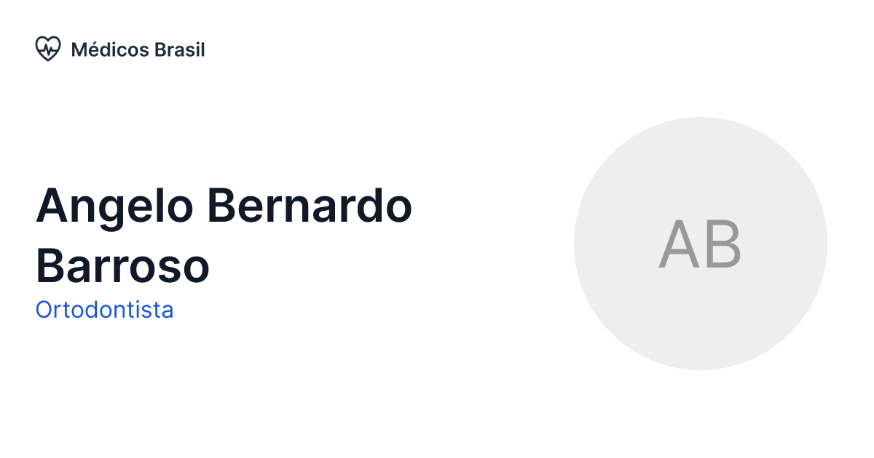Image resolution: width=874 pixels, height=458 pixels.
Task: Click the "AB" initials in the avatar
Action: [x=700, y=244]
